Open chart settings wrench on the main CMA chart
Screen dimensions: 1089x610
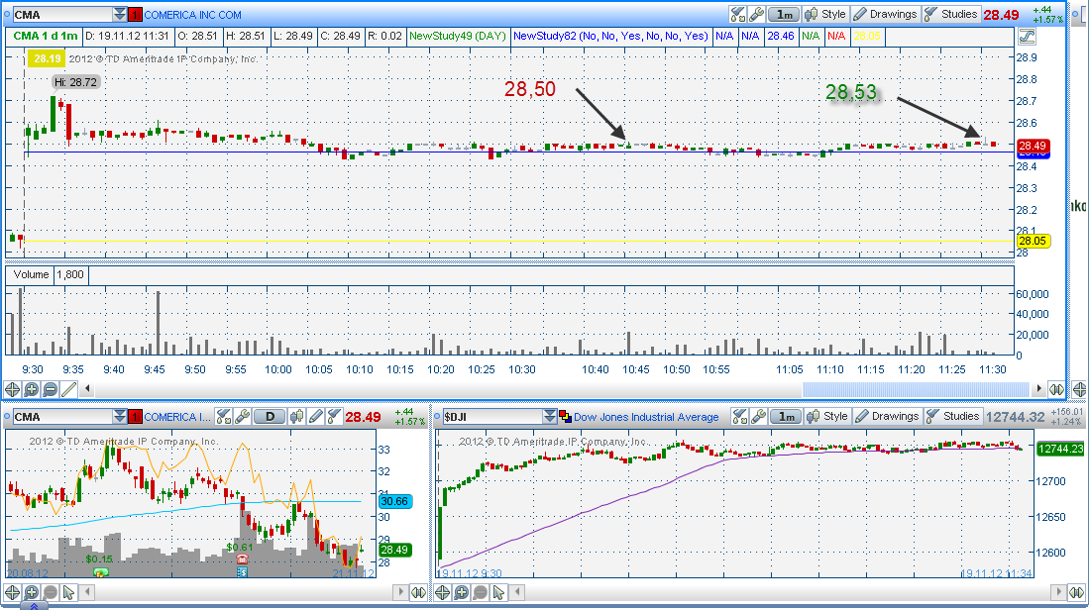tap(756, 14)
